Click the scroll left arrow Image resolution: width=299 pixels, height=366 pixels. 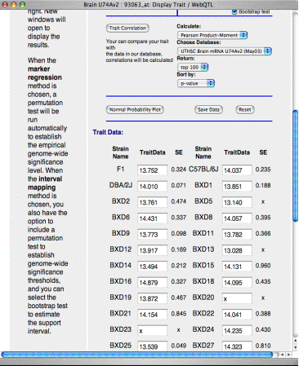[282, 355]
